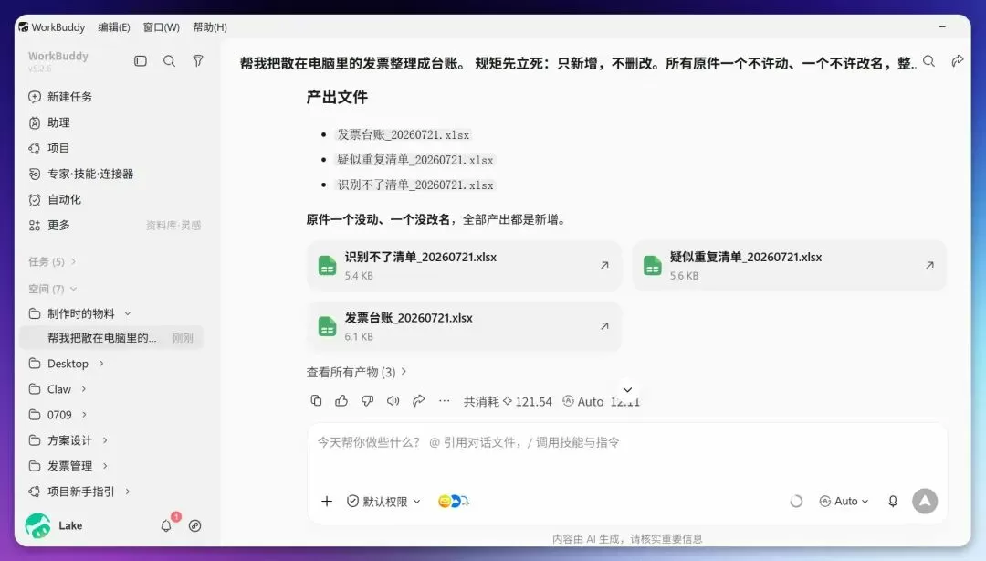Start a new task (新建任务)
986x561 pixels.
pyautogui.click(x=60, y=96)
